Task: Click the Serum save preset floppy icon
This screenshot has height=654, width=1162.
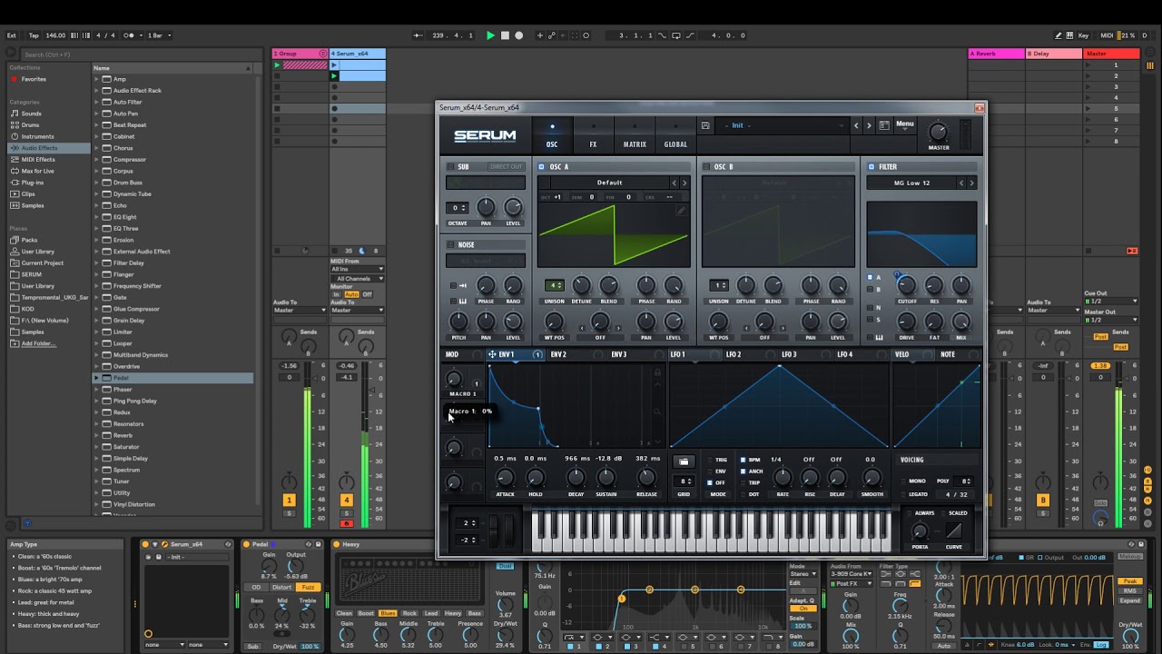Action: 705,125
